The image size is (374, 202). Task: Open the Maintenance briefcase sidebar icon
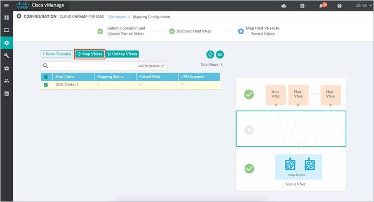[6, 68]
